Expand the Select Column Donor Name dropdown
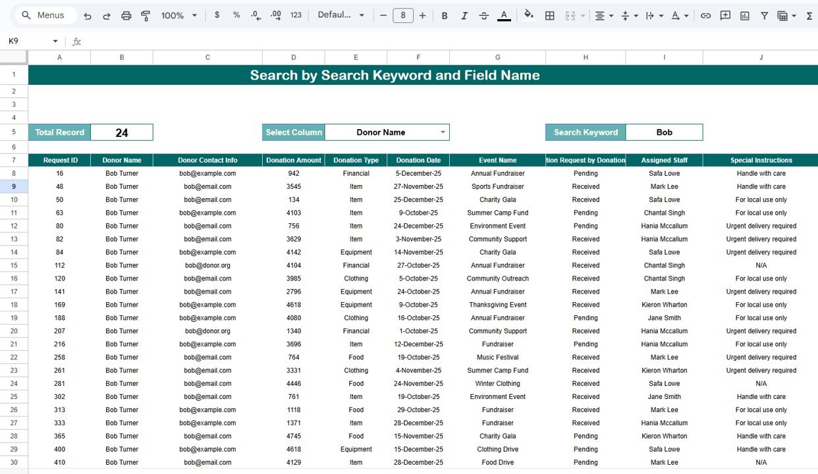 point(443,132)
